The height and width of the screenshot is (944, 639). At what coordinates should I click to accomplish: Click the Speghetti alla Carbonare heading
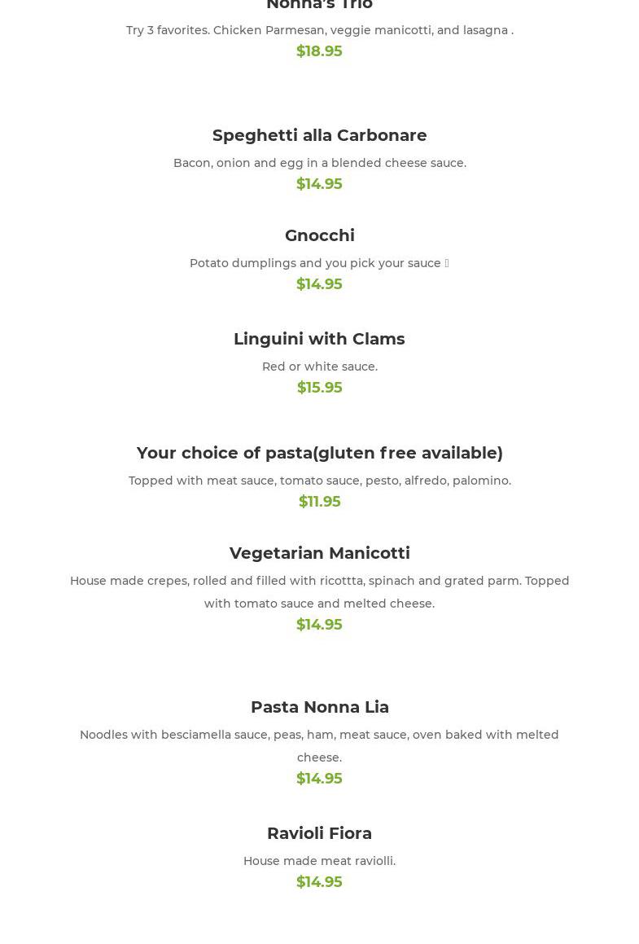319,135
